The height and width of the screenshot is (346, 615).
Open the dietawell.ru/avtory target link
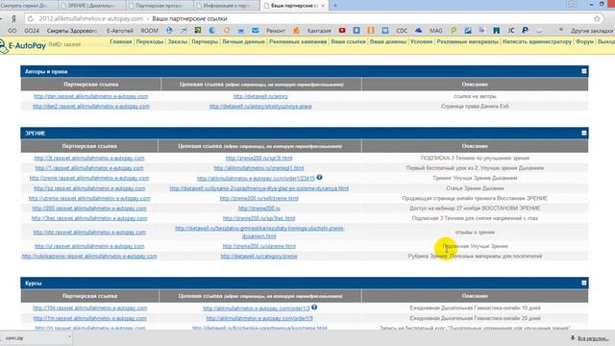tap(260, 96)
